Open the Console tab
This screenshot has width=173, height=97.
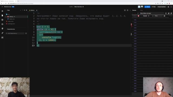coord(145,16)
